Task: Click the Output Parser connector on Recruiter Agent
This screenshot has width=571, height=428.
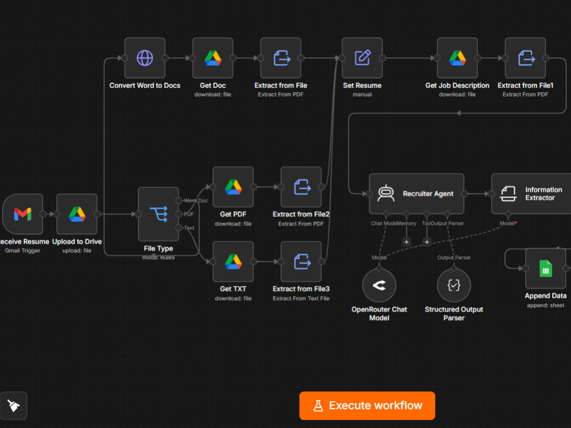Action: click(x=447, y=214)
